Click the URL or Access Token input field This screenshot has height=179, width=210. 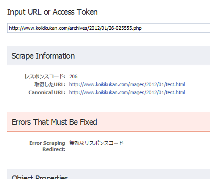click(109, 28)
